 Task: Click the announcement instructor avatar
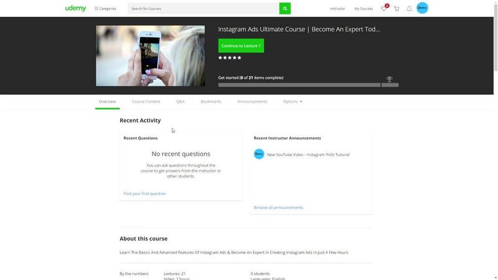point(259,154)
